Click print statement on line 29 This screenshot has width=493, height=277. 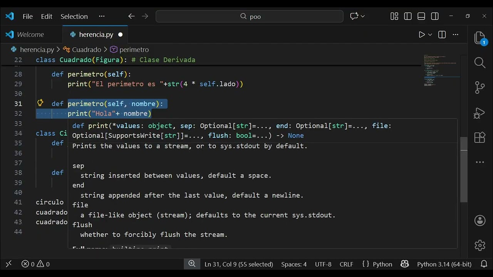click(155, 84)
